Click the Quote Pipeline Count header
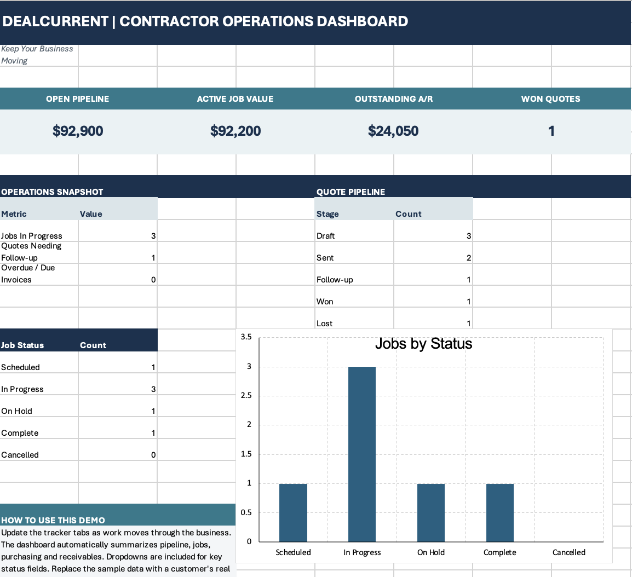Image resolution: width=632 pixels, height=577 pixels. [x=433, y=209]
